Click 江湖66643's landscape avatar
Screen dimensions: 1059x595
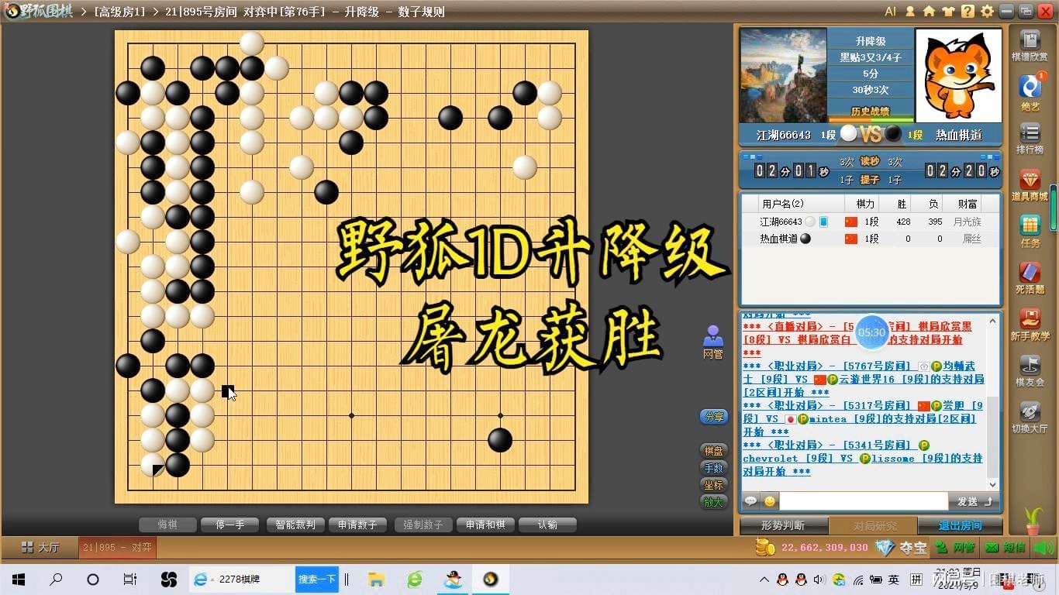[x=784, y=76]
